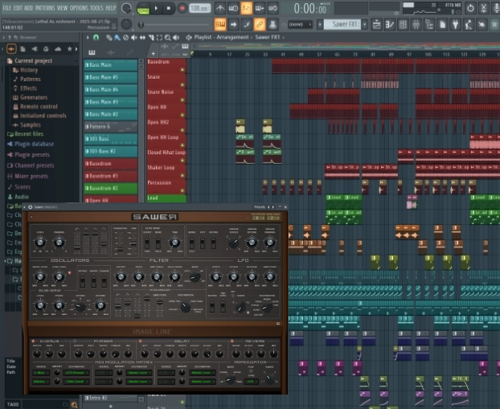Viewport: 500px width, 409px height.
Task: Toggle the step editing arrow icon
Action: (233, 25)
